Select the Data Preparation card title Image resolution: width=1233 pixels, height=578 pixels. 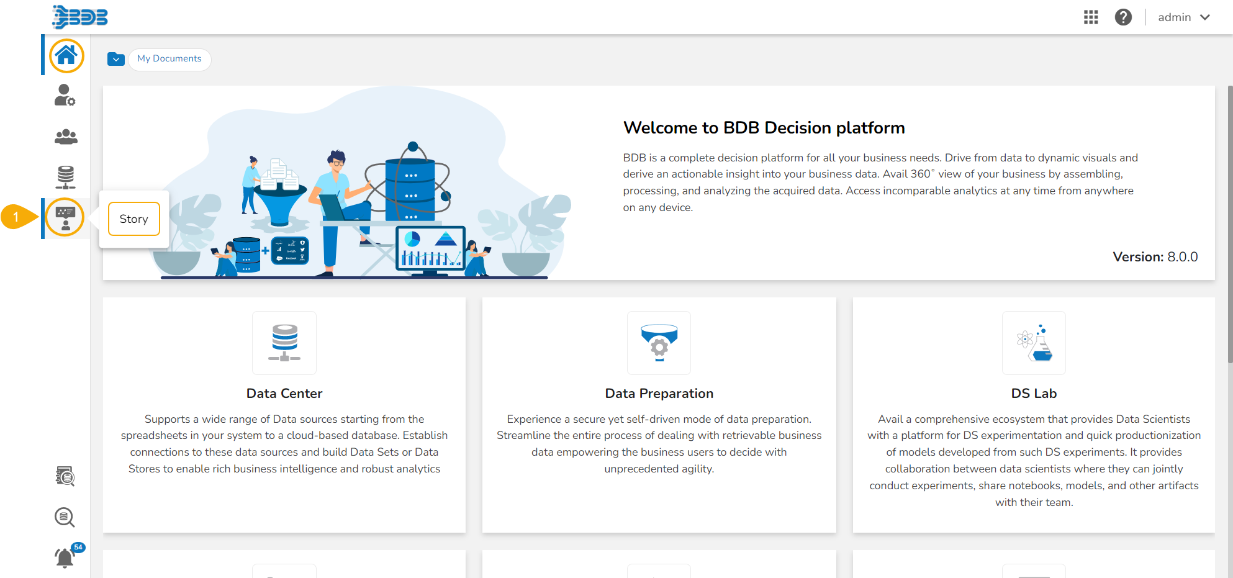click(659, 394)
